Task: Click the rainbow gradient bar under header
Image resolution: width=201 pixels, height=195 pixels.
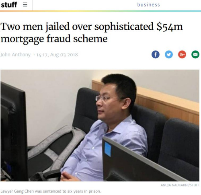Action: coord(100,11)
